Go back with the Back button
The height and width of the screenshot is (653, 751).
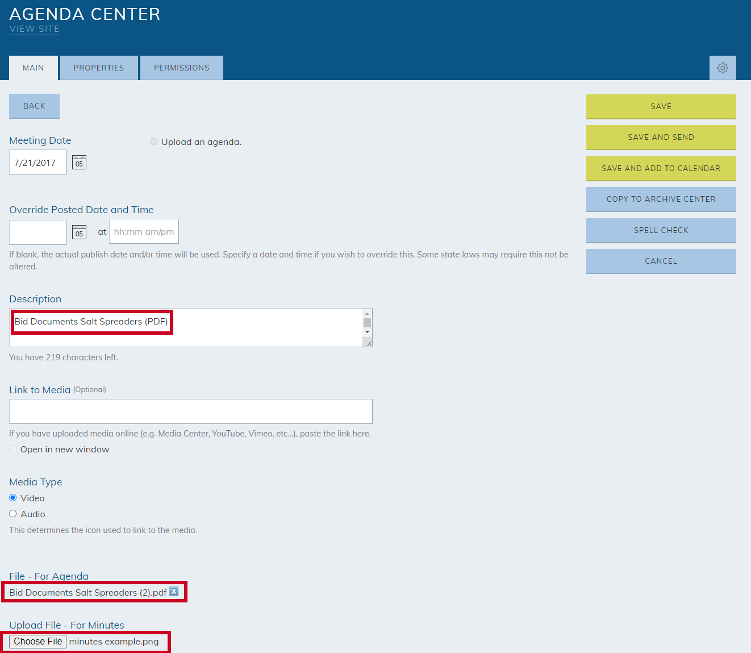click(x=34, y=106)
